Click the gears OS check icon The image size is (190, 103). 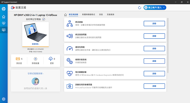[70, 61]
